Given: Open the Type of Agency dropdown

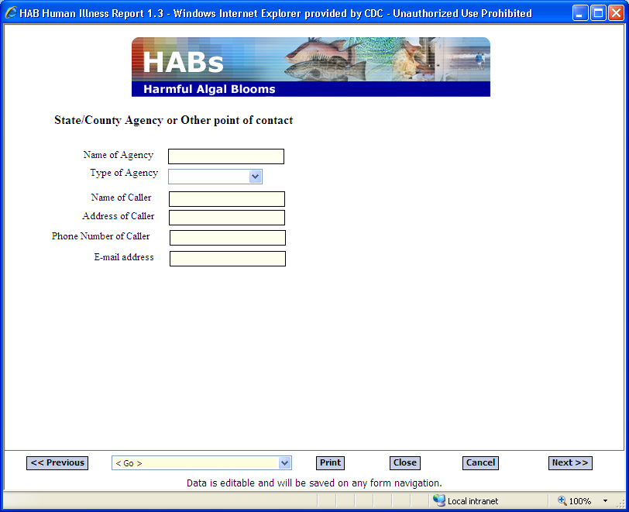Looking at the screenshot, I should tap(215, 177).
